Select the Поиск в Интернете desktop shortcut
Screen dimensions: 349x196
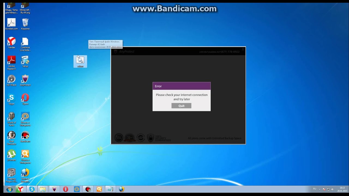pos(25,157)
